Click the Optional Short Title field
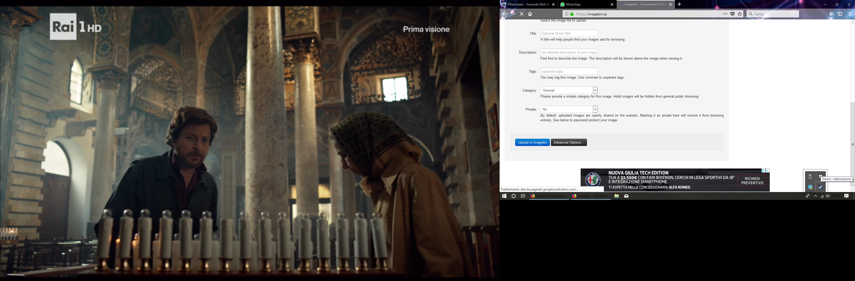 [569, 34]
